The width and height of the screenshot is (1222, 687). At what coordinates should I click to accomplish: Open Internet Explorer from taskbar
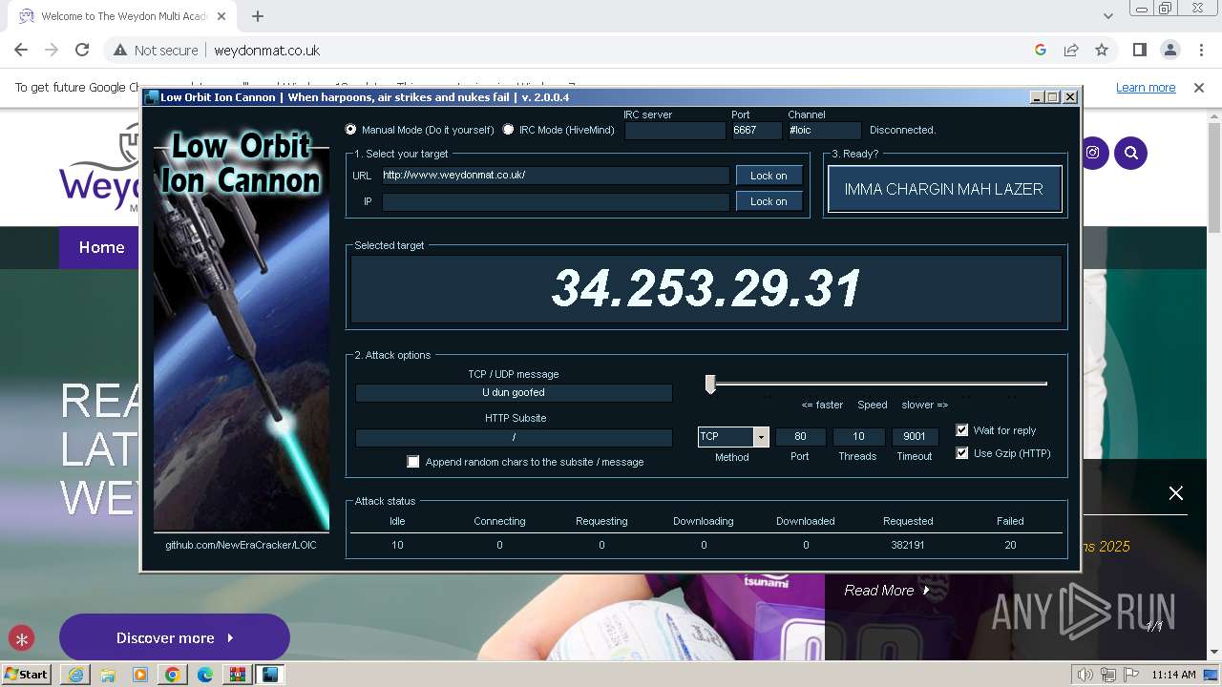coord(75,675)
